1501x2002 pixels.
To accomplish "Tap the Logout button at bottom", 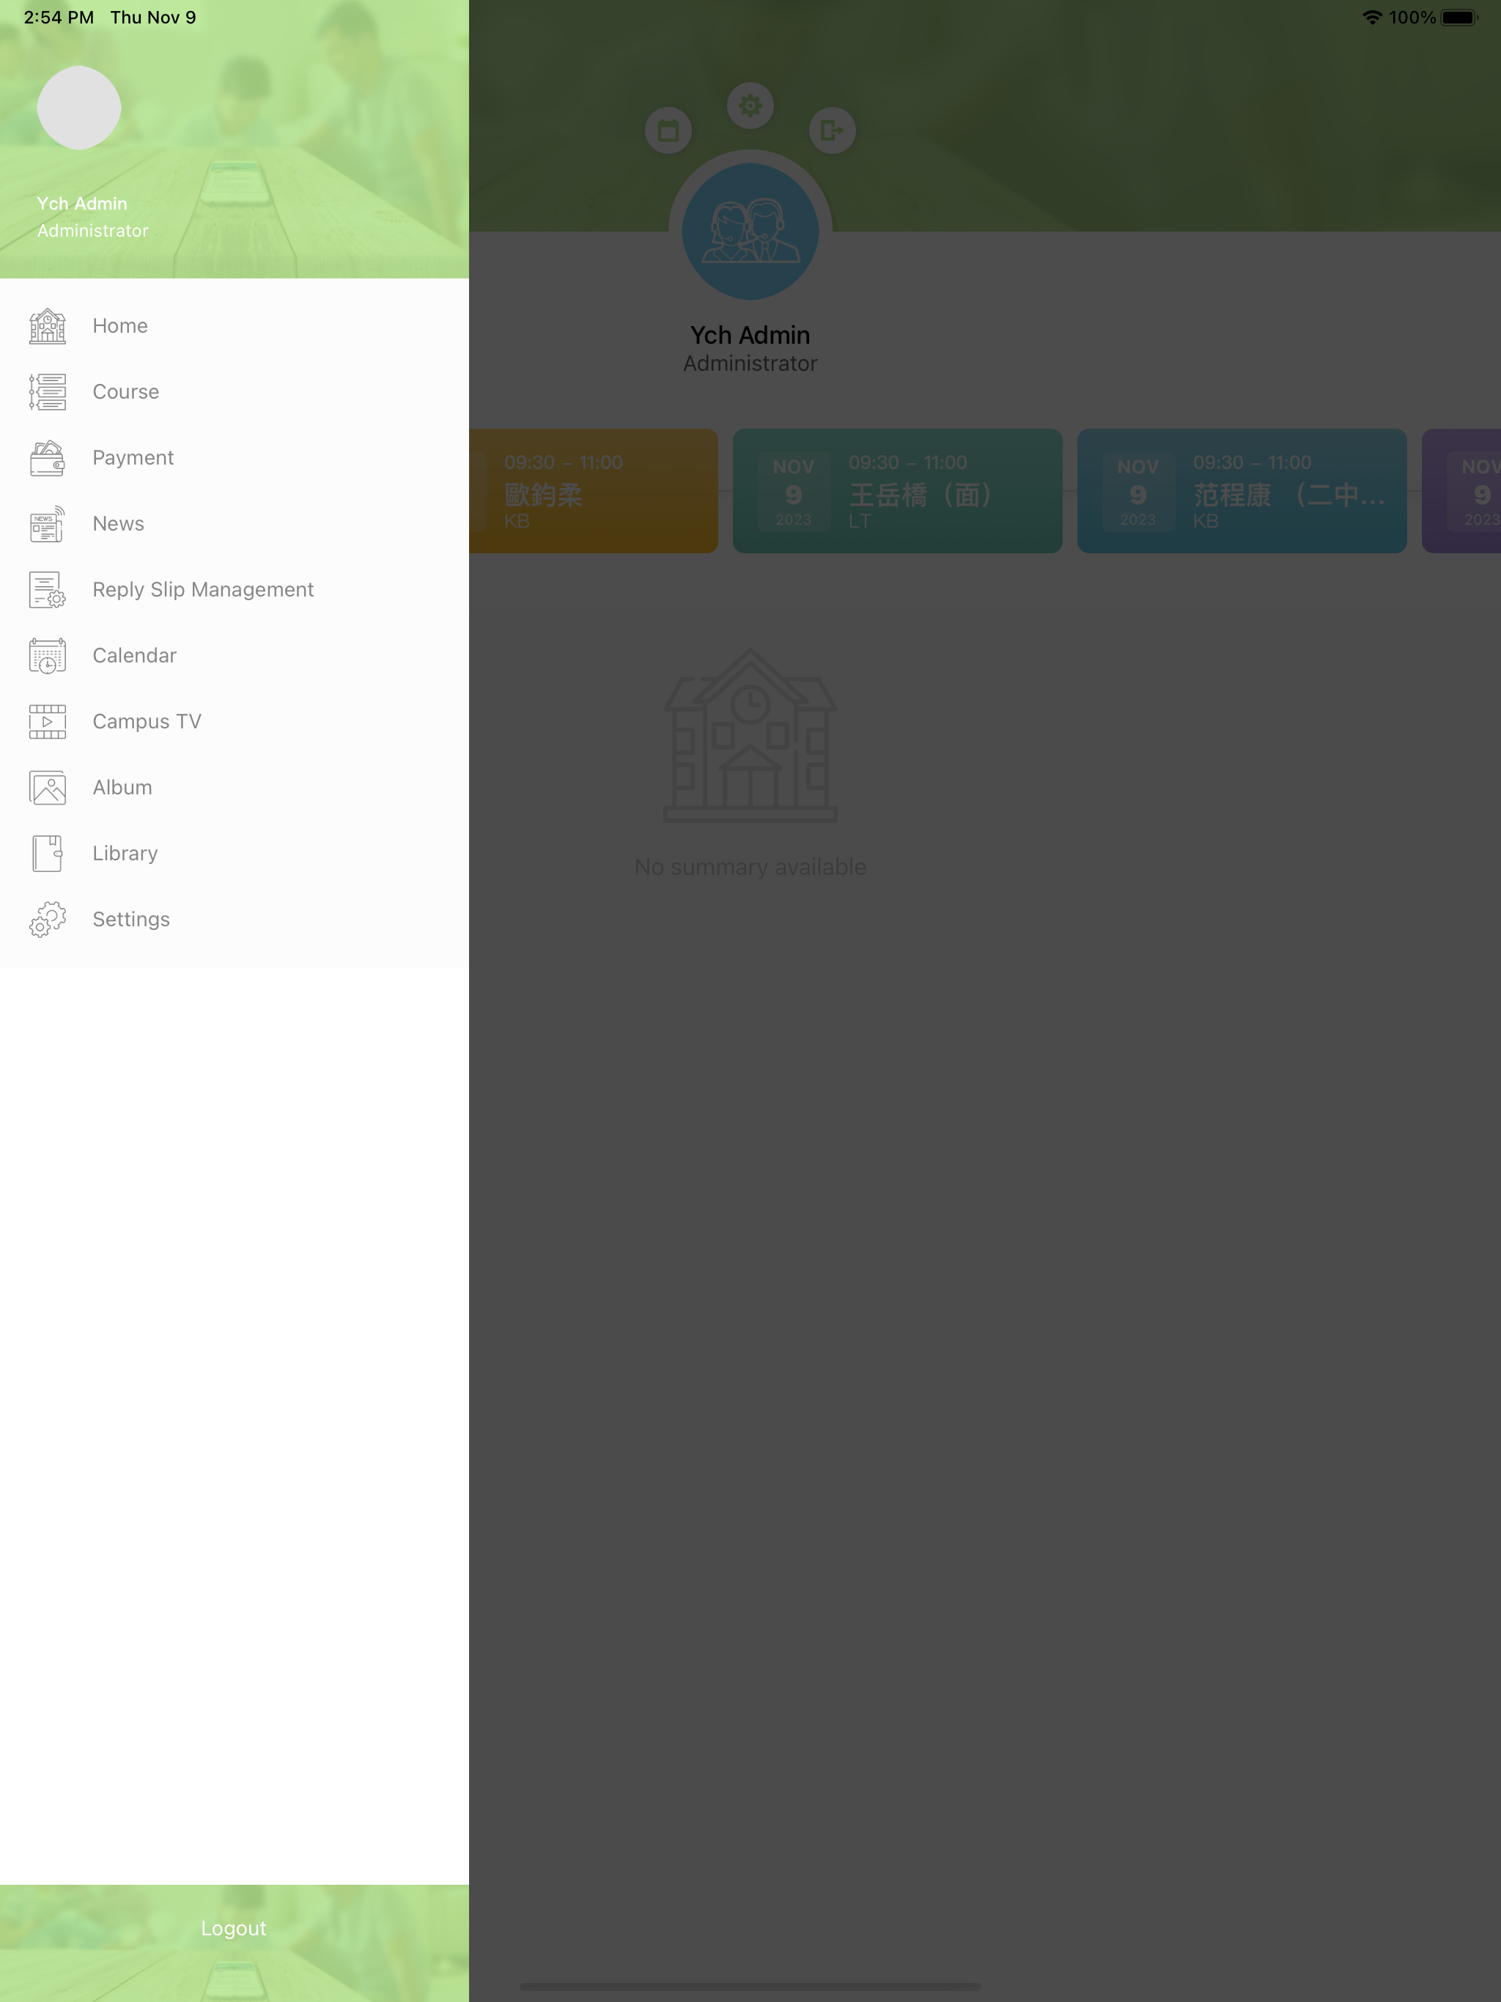I will click(234, 1929).
